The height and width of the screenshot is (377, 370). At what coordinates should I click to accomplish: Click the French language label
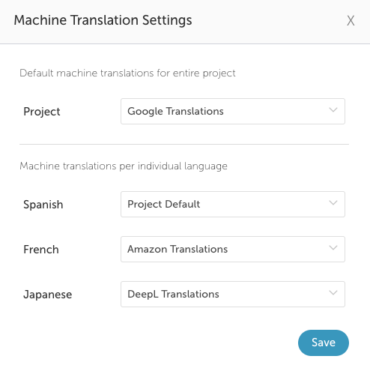coord(41,250)
